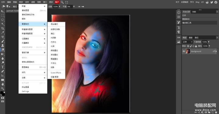Select the Crop tool
The width and height of the screenshot is (219, 114).
point(2,29)
